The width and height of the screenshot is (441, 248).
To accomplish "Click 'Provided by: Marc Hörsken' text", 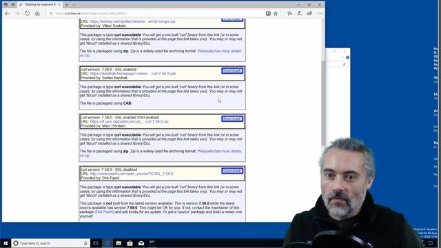I will 103,126.
